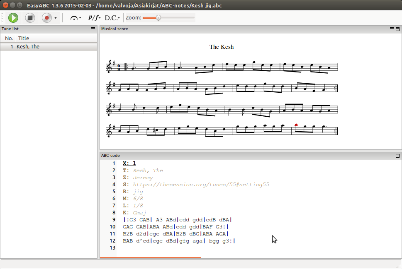Minimize the Musical score panel
This screenshot has height=269, width=402.
tap(392, 29)
